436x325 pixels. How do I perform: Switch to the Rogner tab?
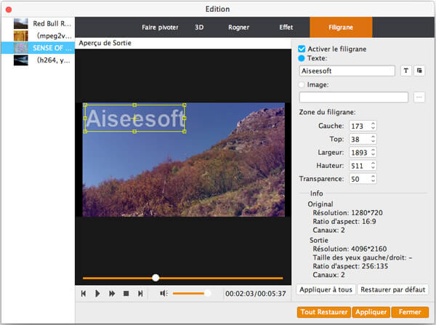click(238, 27)
